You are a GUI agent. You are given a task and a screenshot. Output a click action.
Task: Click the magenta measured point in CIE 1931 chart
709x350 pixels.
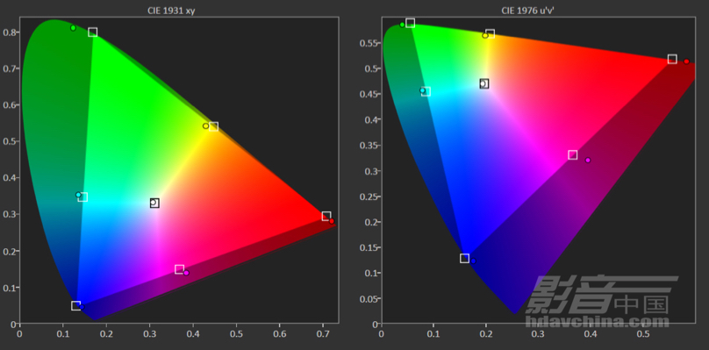pos(186,273)
